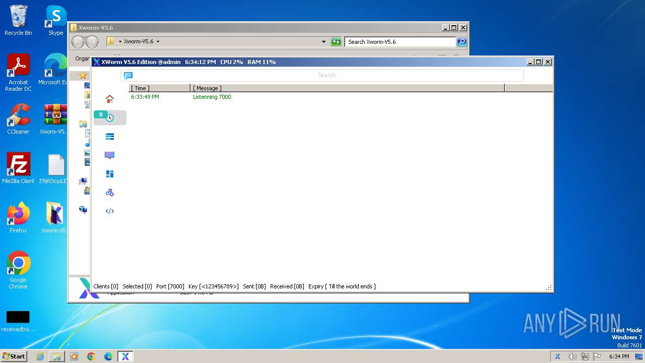The width and height of the screenshot is (645, 363).
Task: Open volume control in system tray
Action: (572, 356)
